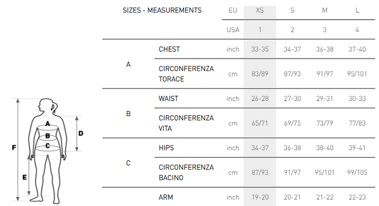Click the CHEST row label

pos(169,49)
